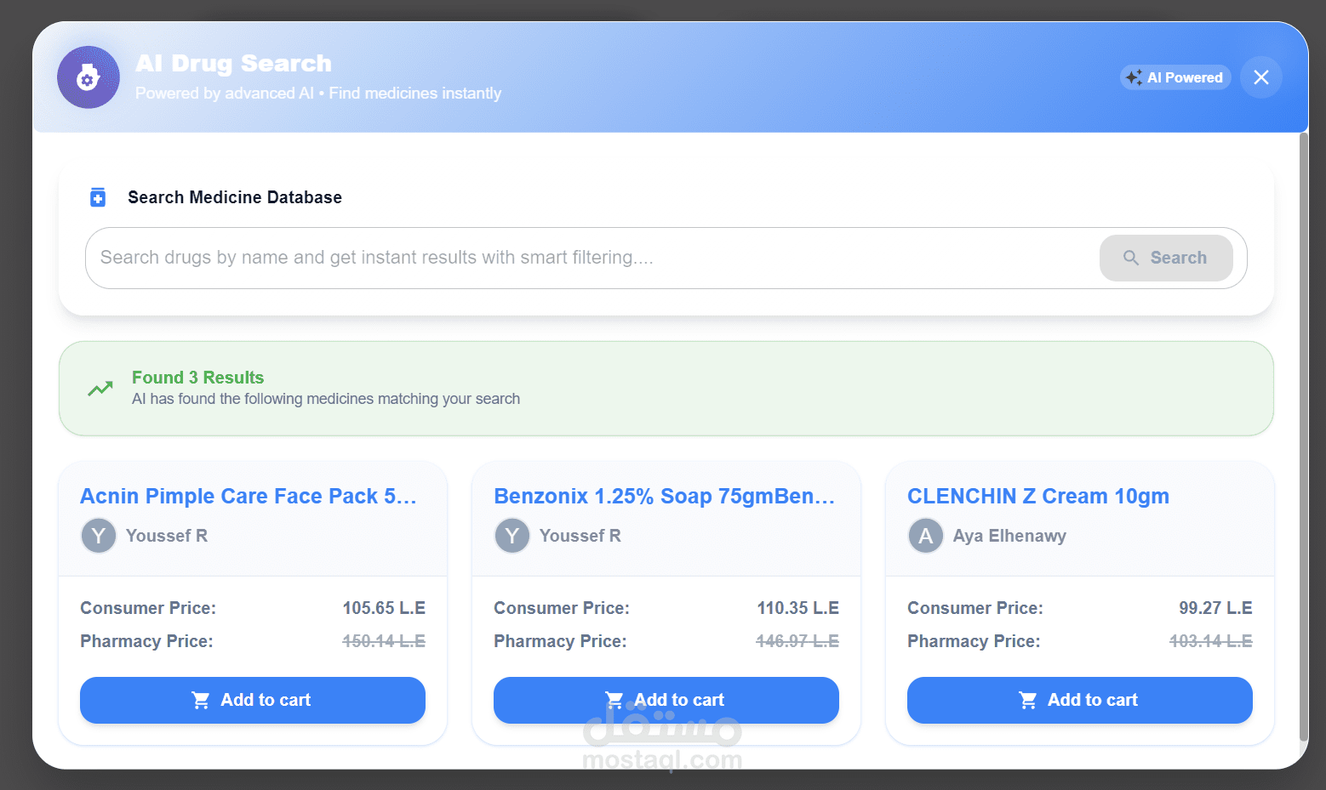Image resolution: width=1326 pixels, height=790 pixels.
Task: Click the Y avatar on Benzonix card
Action: click(512, 536)
